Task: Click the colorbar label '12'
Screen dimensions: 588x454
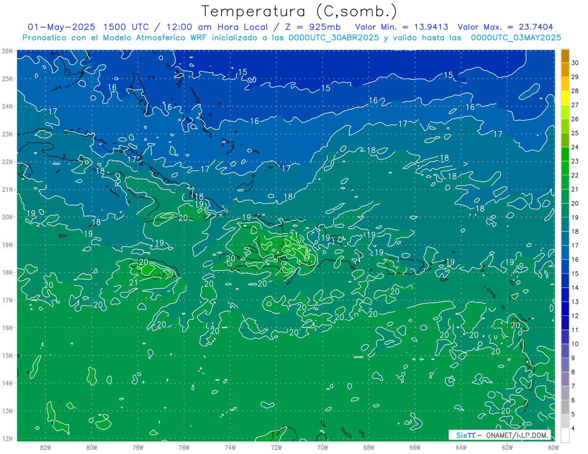Action: pyautogui.click(x=575, y=316)
